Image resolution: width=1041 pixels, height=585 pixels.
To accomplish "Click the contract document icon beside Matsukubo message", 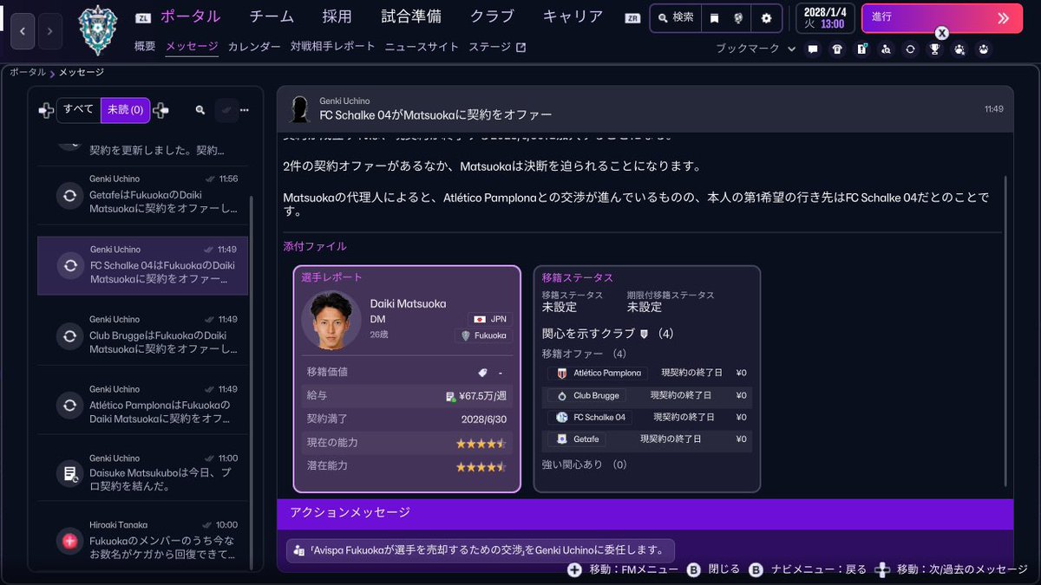I will click(69, 473).
